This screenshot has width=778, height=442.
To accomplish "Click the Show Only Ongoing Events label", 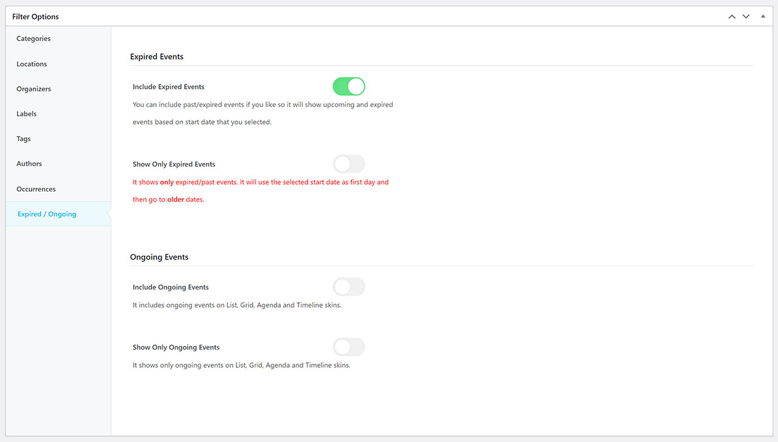I will pyautogui.click(x=176, y=347).
